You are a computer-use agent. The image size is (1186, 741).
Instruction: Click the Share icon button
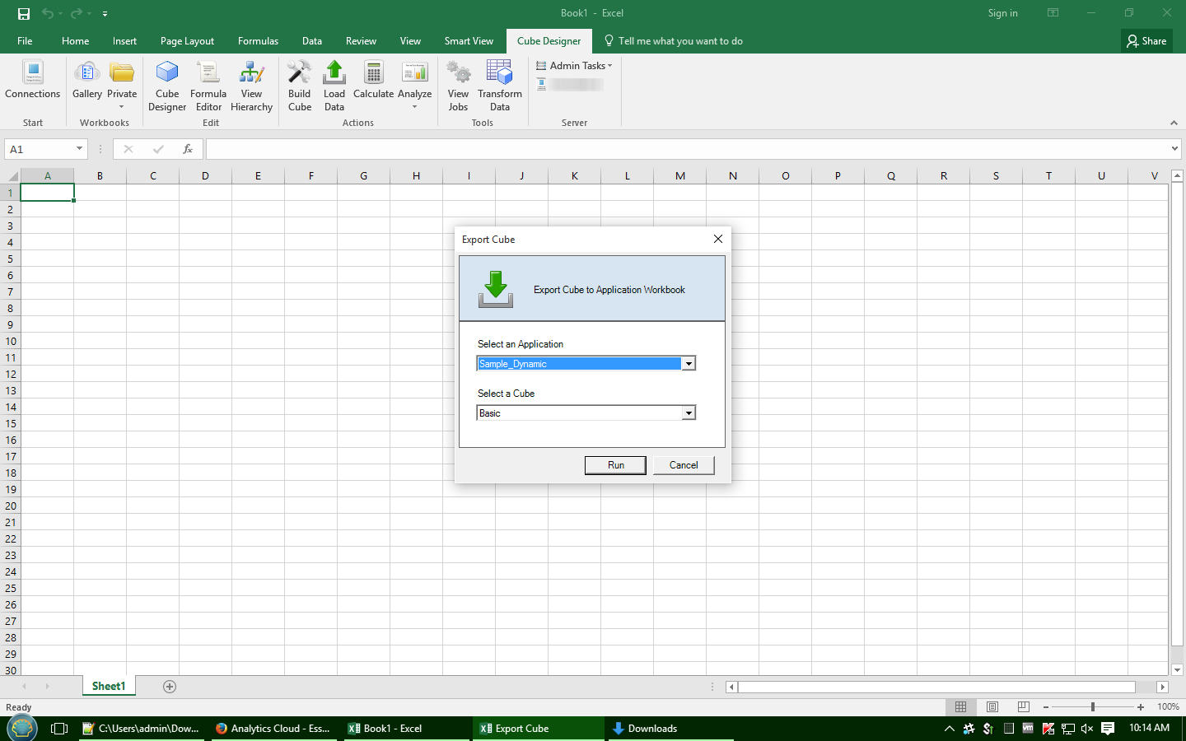1146,41
